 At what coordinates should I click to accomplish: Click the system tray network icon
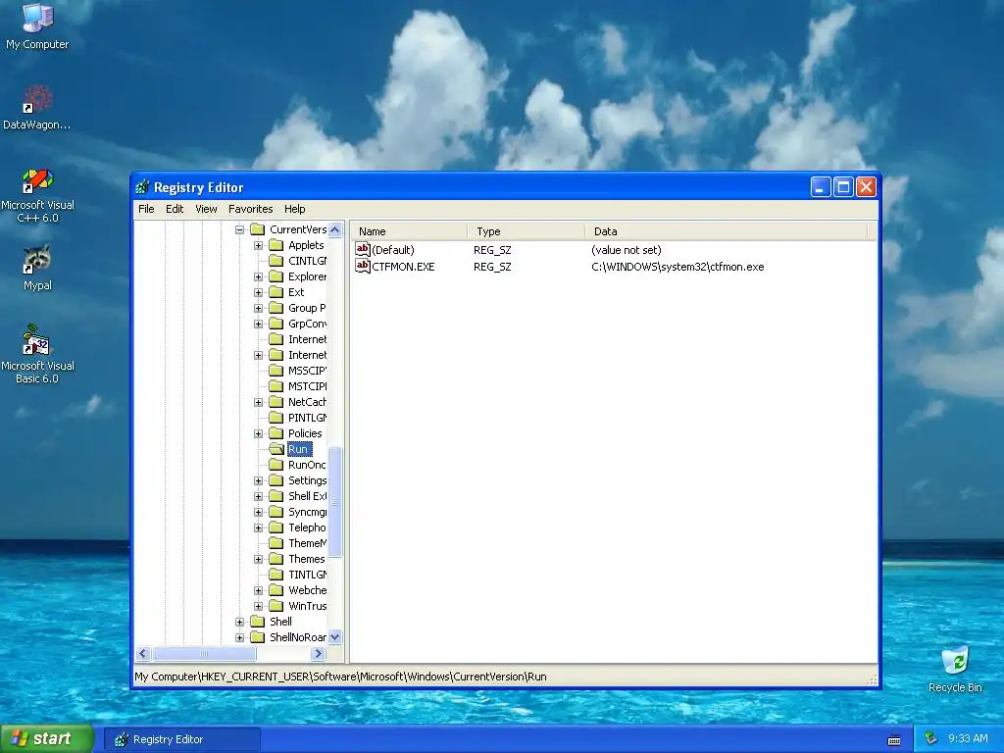[x=931, y=739]
